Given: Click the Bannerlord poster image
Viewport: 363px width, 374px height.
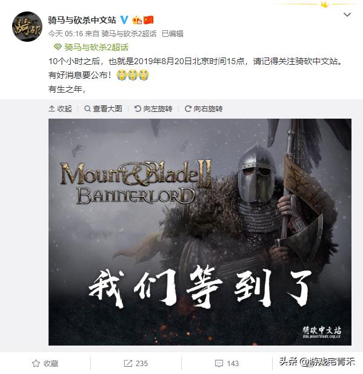Looking at the screenshot, I should 200,232.
